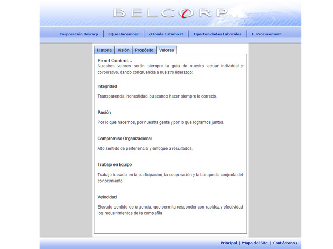Open the Mapa del Site link

[x=255, y=243]
